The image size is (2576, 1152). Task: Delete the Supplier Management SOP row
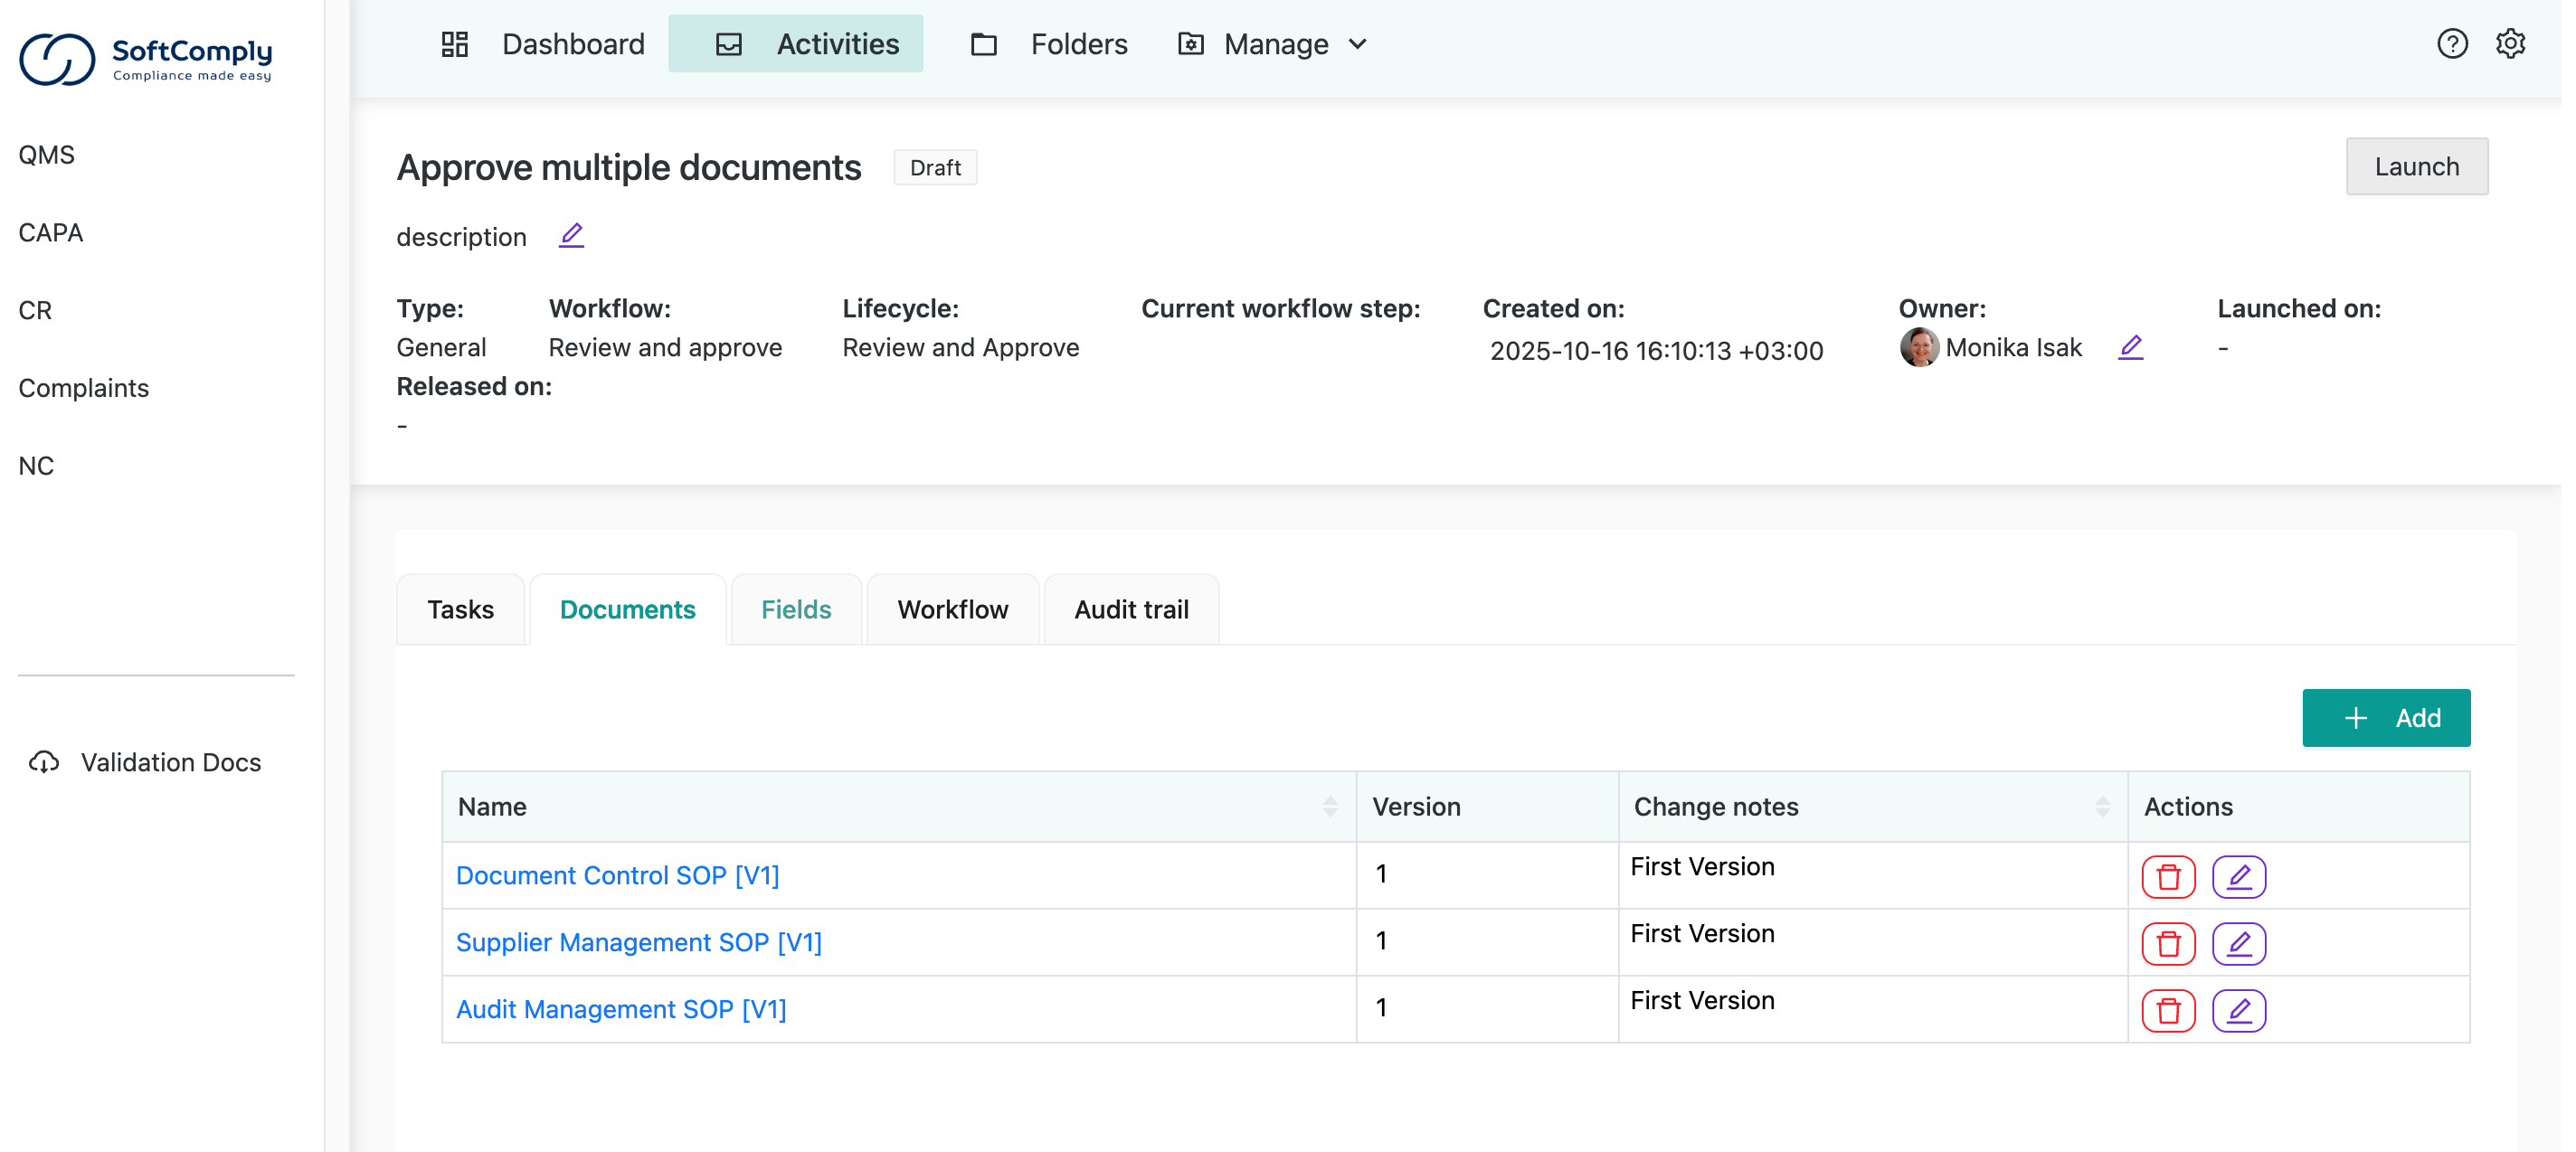tap(2167, 943)
